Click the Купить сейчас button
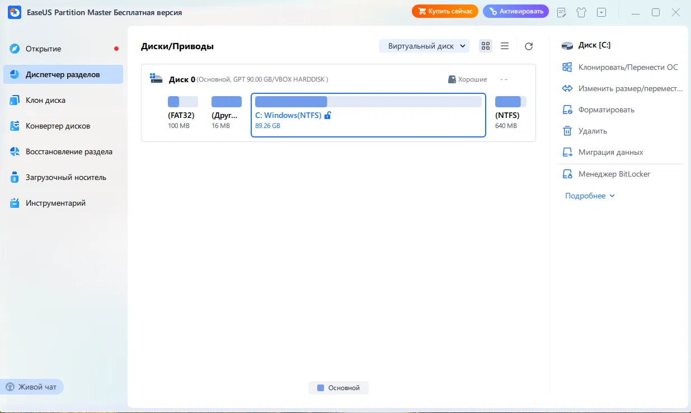 (445, 11)
